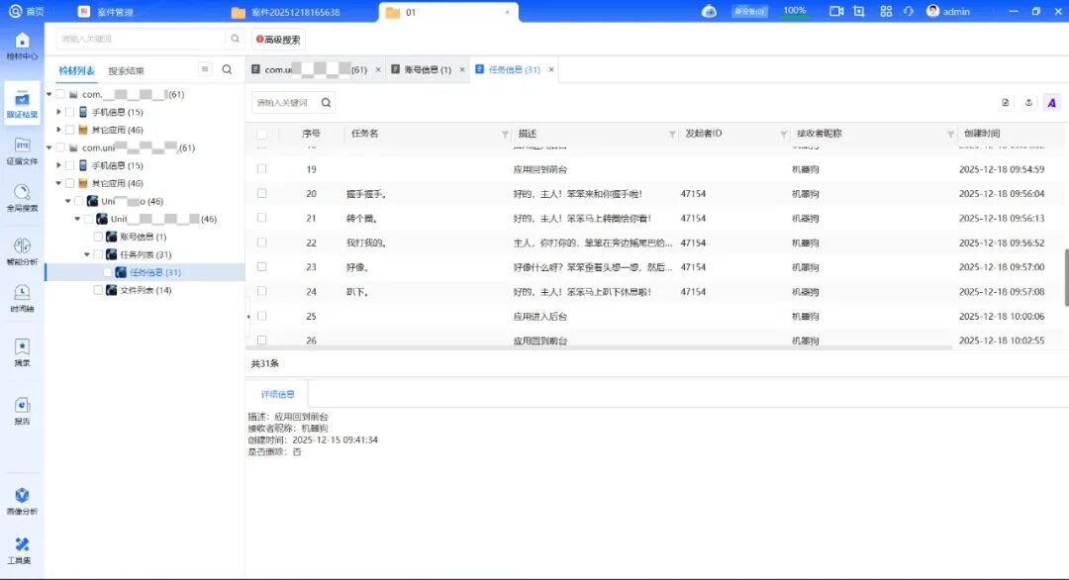Switch to the 账号信息 (1) tab

[422, 70]
